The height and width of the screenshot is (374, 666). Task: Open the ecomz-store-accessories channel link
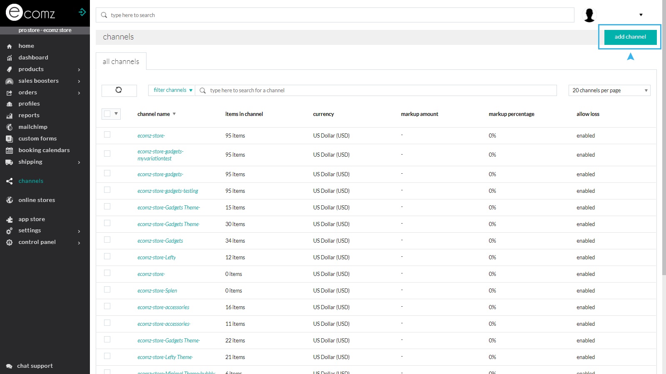pos(163,308)
